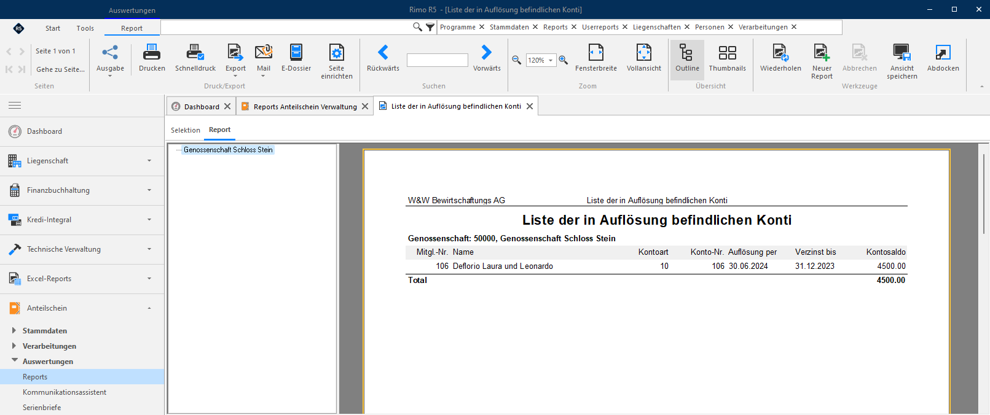Click Wiederholen to rerun the report
The width and height of the screenshot is (990, 415).
point(780,58)
